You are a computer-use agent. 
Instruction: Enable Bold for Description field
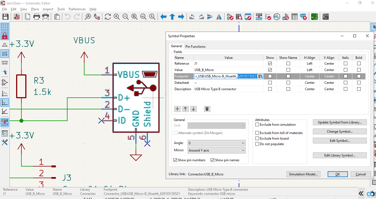(359, 89)
